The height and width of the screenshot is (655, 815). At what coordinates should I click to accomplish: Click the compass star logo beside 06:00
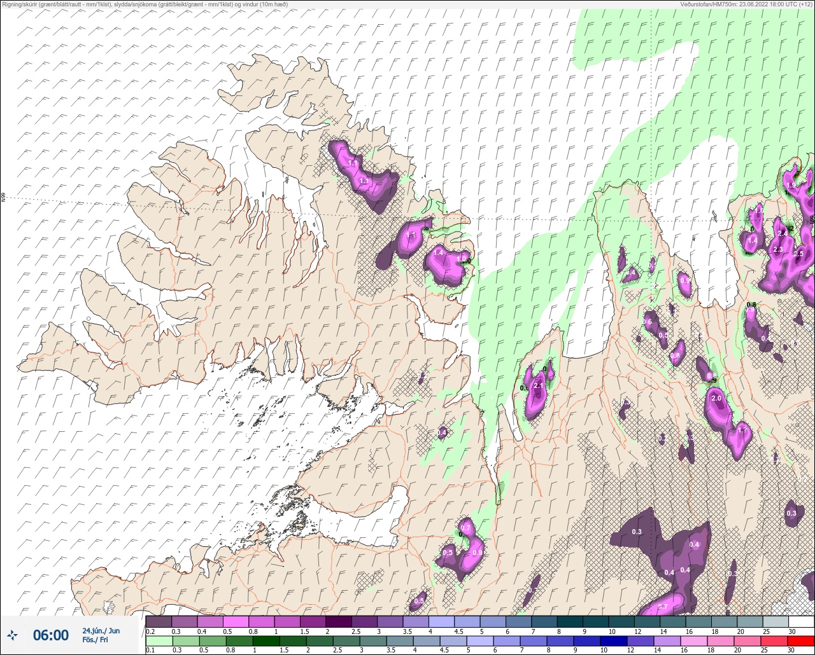[13, 635]
